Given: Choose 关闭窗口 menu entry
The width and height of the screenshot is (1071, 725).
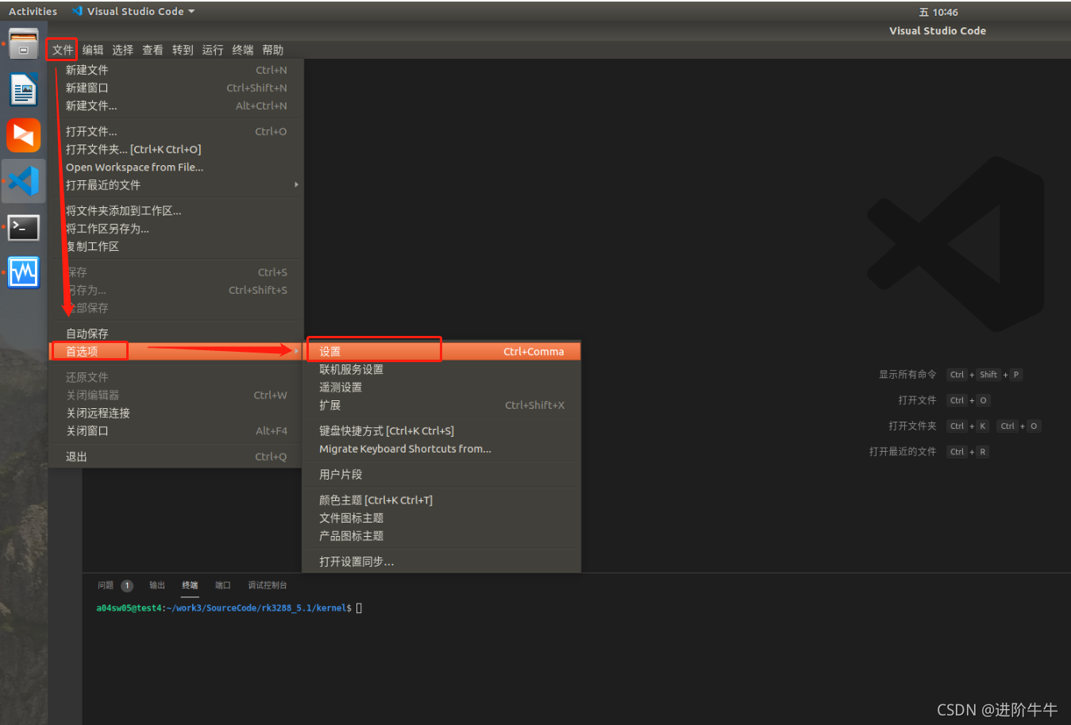Looking at the screenshot, I should pos(176,430).
